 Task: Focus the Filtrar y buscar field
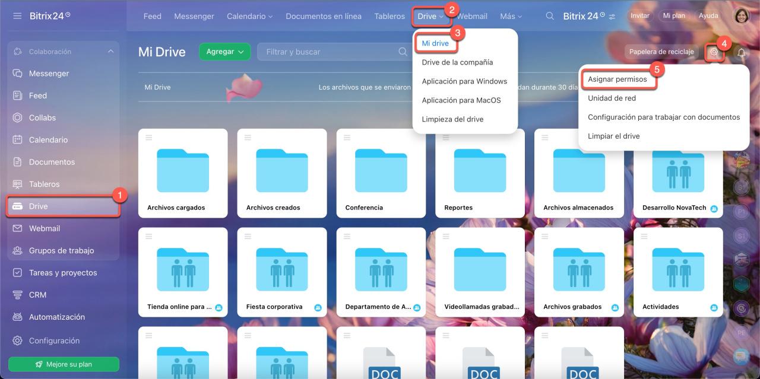(335, 52)
